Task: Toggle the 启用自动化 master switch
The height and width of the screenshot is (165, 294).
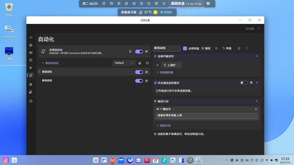Action: coord(139,51)
